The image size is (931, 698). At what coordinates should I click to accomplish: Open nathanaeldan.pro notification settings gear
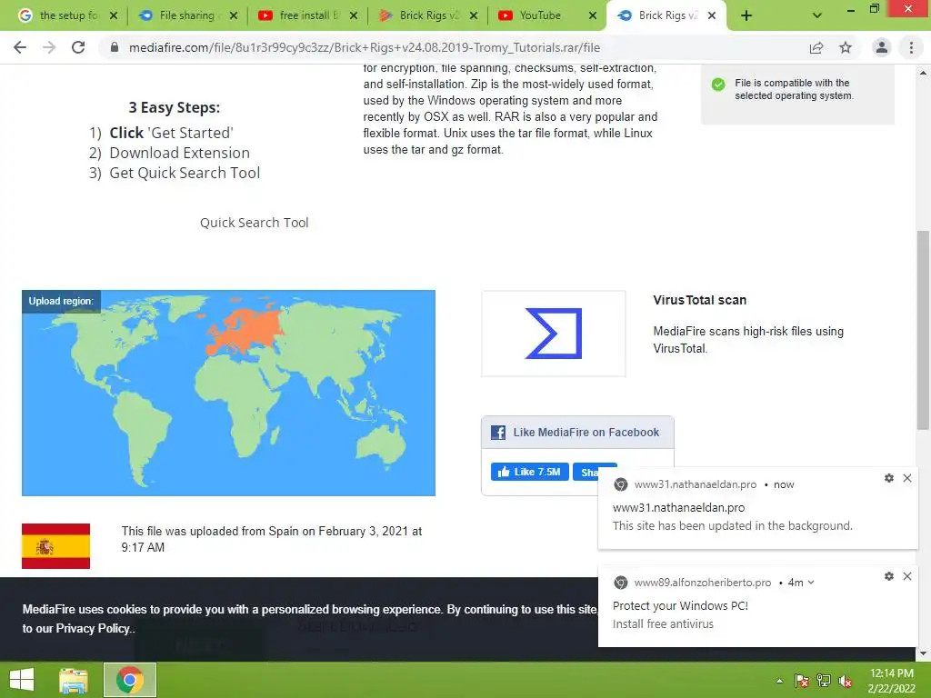(x=889, y=478)
